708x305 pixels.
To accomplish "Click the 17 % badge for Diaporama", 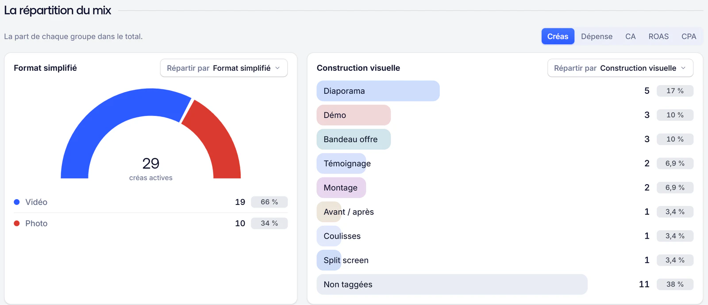I will pyautogui.click(x=675, y=91).
